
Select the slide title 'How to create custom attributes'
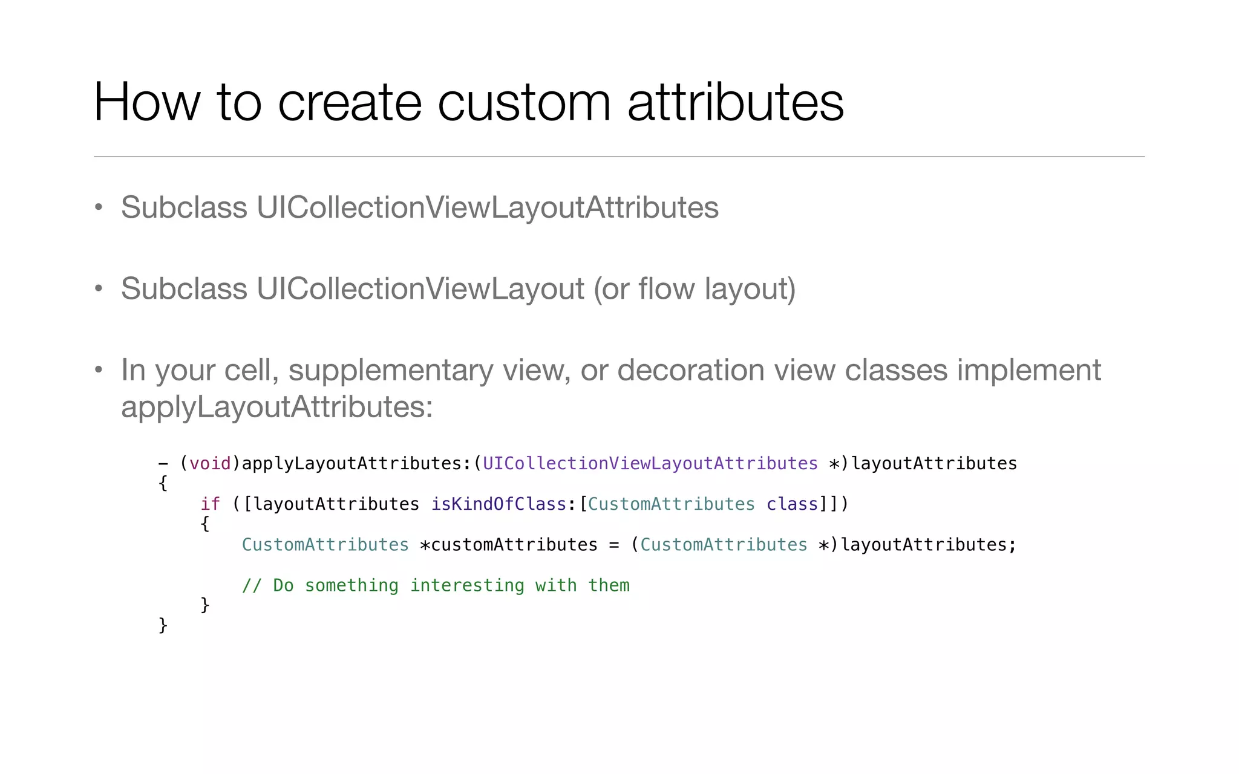pyautogui.click(x=469, y=102)
